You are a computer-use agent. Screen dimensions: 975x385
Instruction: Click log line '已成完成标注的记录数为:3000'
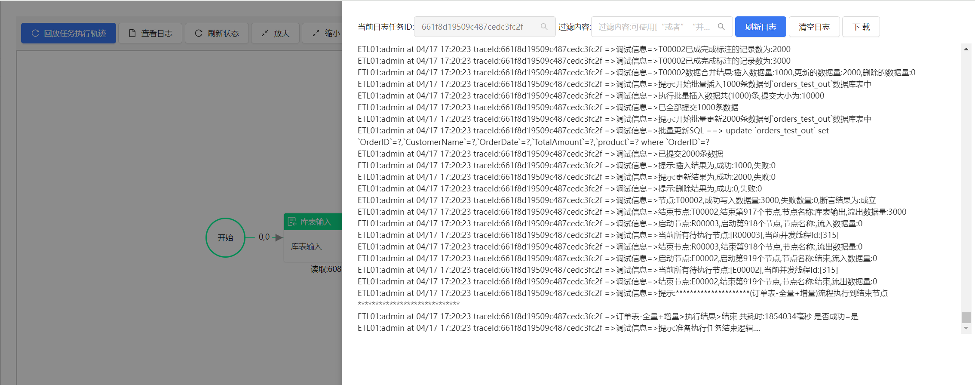point(574,61)
